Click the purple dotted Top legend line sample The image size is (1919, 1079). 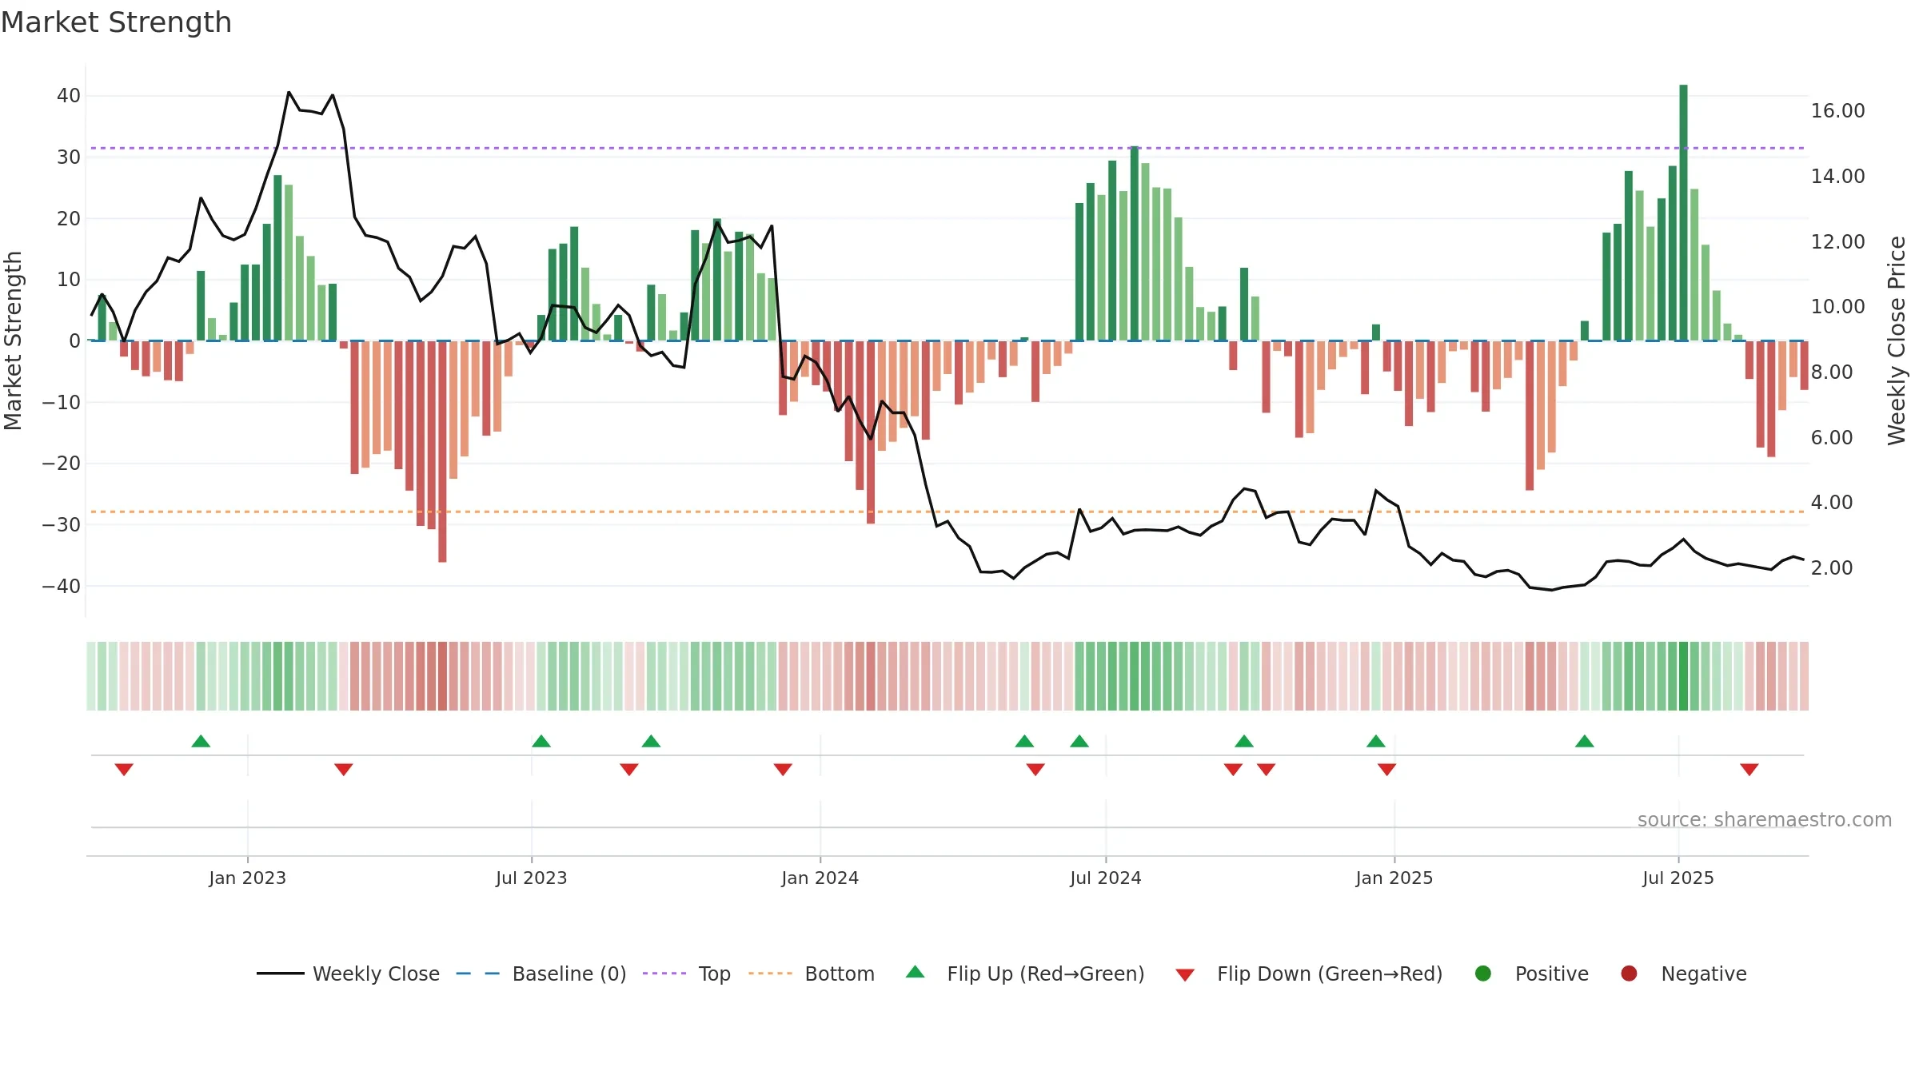(x=664, y=973)
